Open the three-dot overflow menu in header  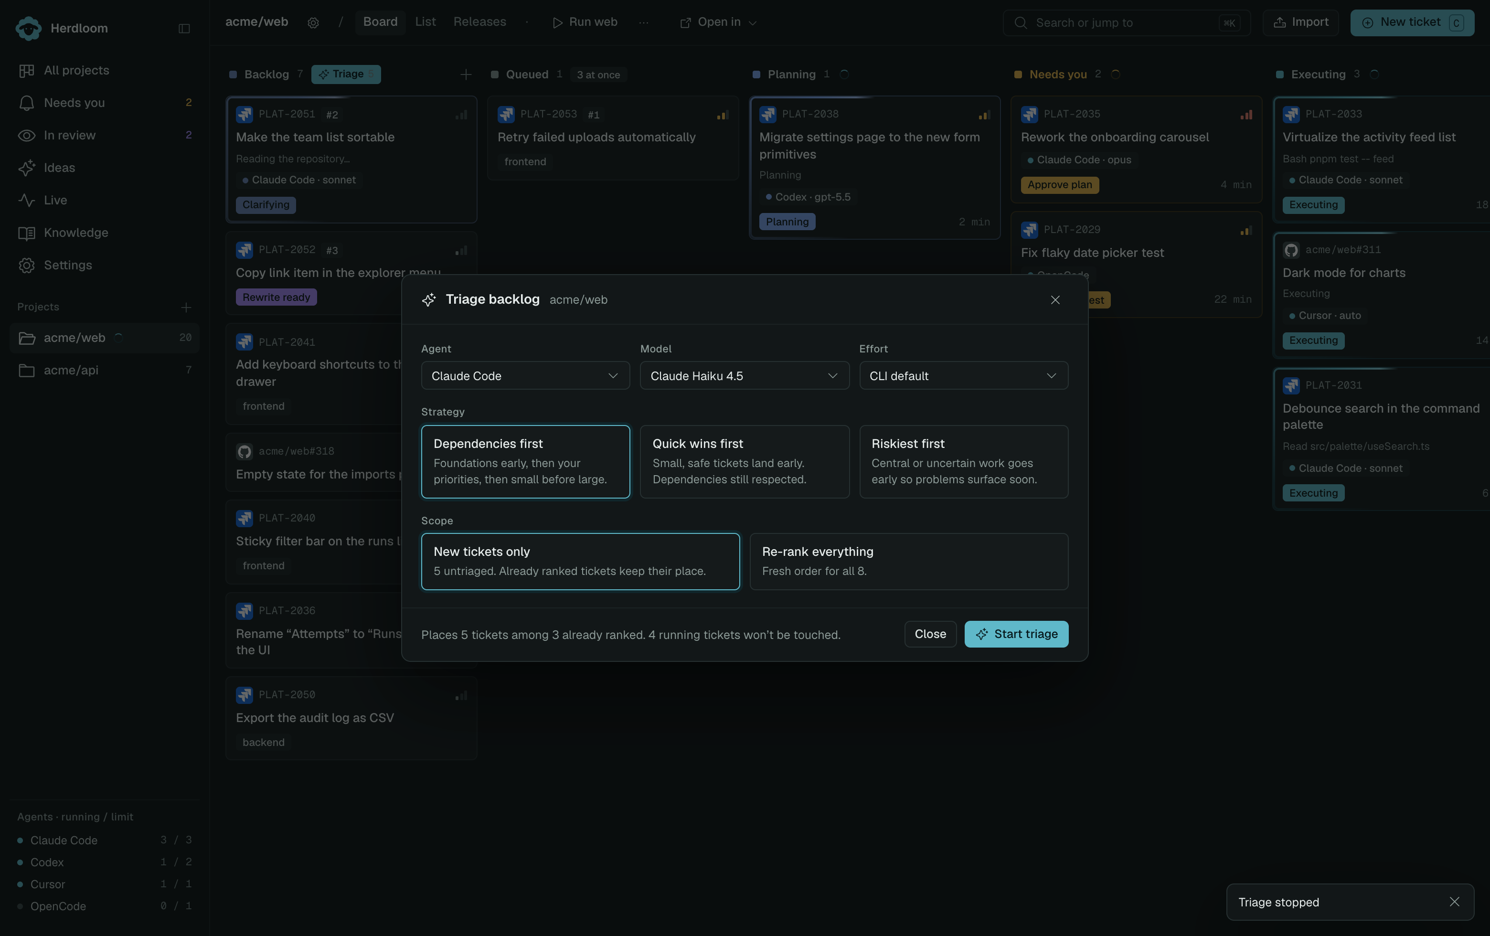point(644,22)
